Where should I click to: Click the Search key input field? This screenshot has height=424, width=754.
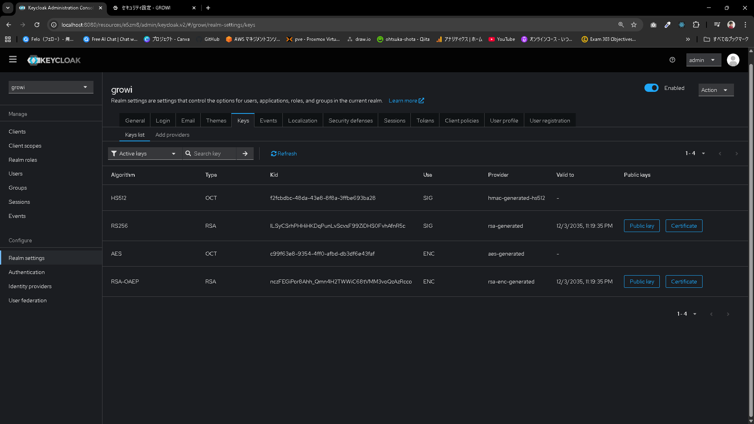click(x=212, y=154)
